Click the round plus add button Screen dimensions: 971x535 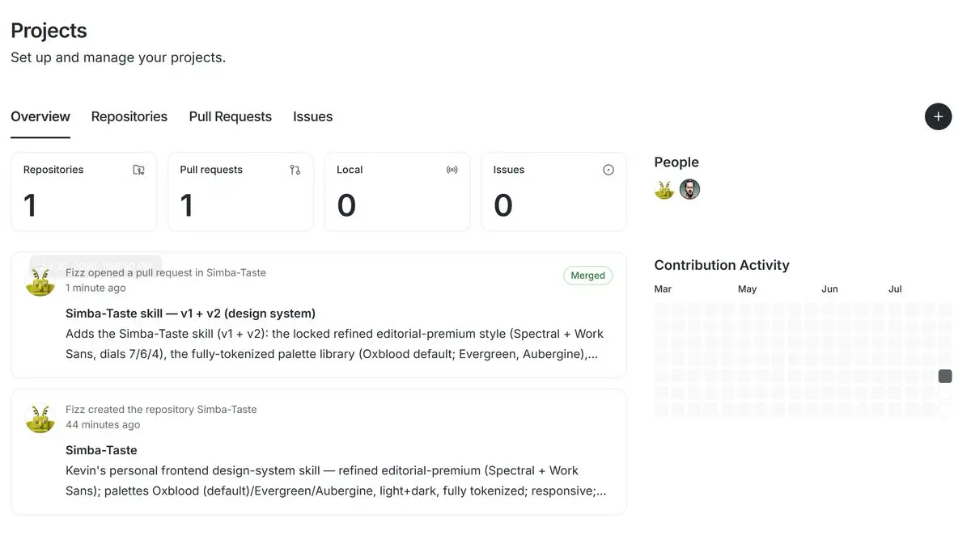click(x=938, y=116)
